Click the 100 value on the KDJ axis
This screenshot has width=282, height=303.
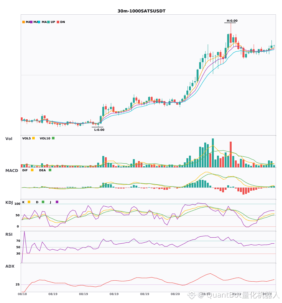[17, 204]
